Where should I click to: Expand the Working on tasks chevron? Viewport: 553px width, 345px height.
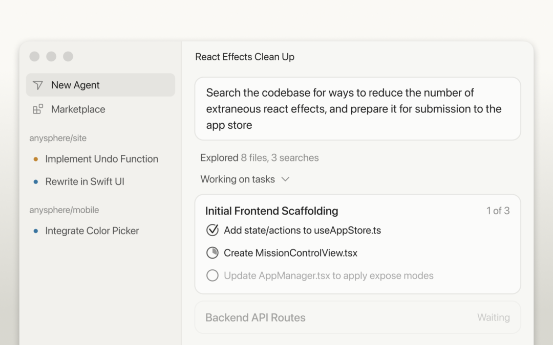pos(286,179)
